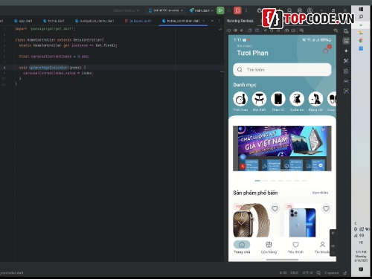
Task: Click the device Overview button
Action: (278, 31)
